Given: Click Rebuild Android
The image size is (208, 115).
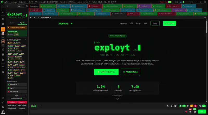Looking at the screenshot, I should 12,108.
